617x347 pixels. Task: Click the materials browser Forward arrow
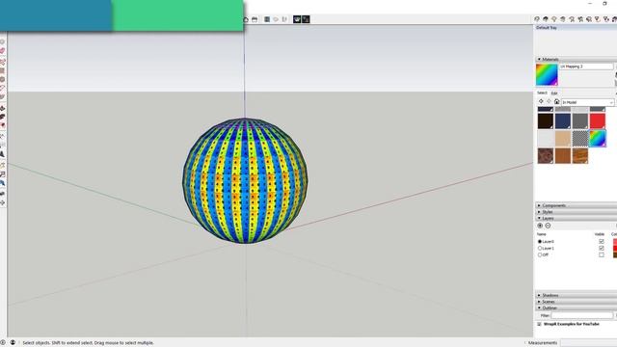click(x=549, y=102)
